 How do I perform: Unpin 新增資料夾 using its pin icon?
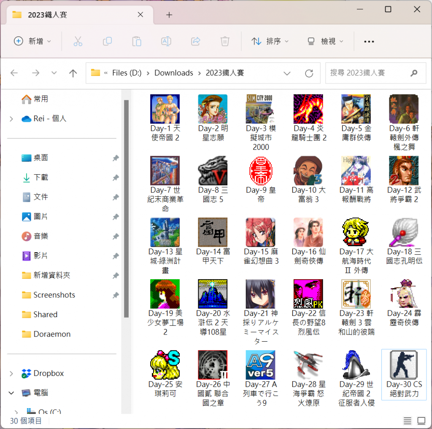[116, 275]
